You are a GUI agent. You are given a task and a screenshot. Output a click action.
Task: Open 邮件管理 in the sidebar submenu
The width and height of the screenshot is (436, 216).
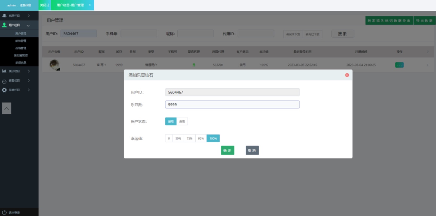[21, 41]
